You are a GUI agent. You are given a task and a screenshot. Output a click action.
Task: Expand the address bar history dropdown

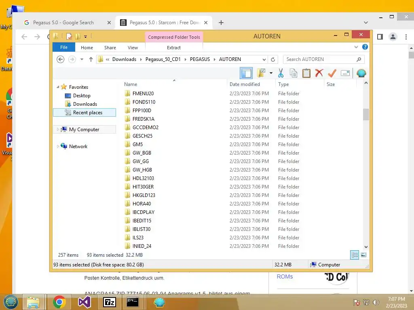click(264, 59)
